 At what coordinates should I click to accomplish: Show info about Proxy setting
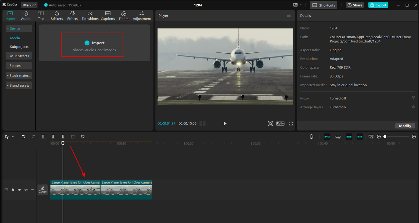tap(413, 97)
